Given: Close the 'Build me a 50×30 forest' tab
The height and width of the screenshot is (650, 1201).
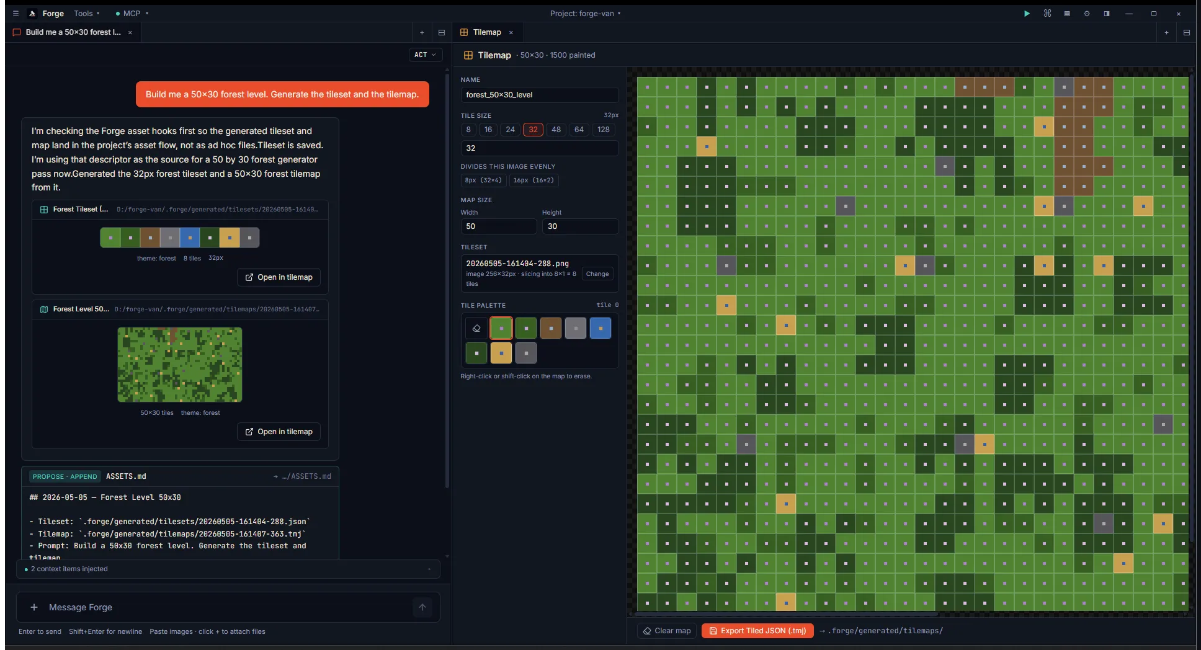Looking at the screenshot, I should 130,32.
